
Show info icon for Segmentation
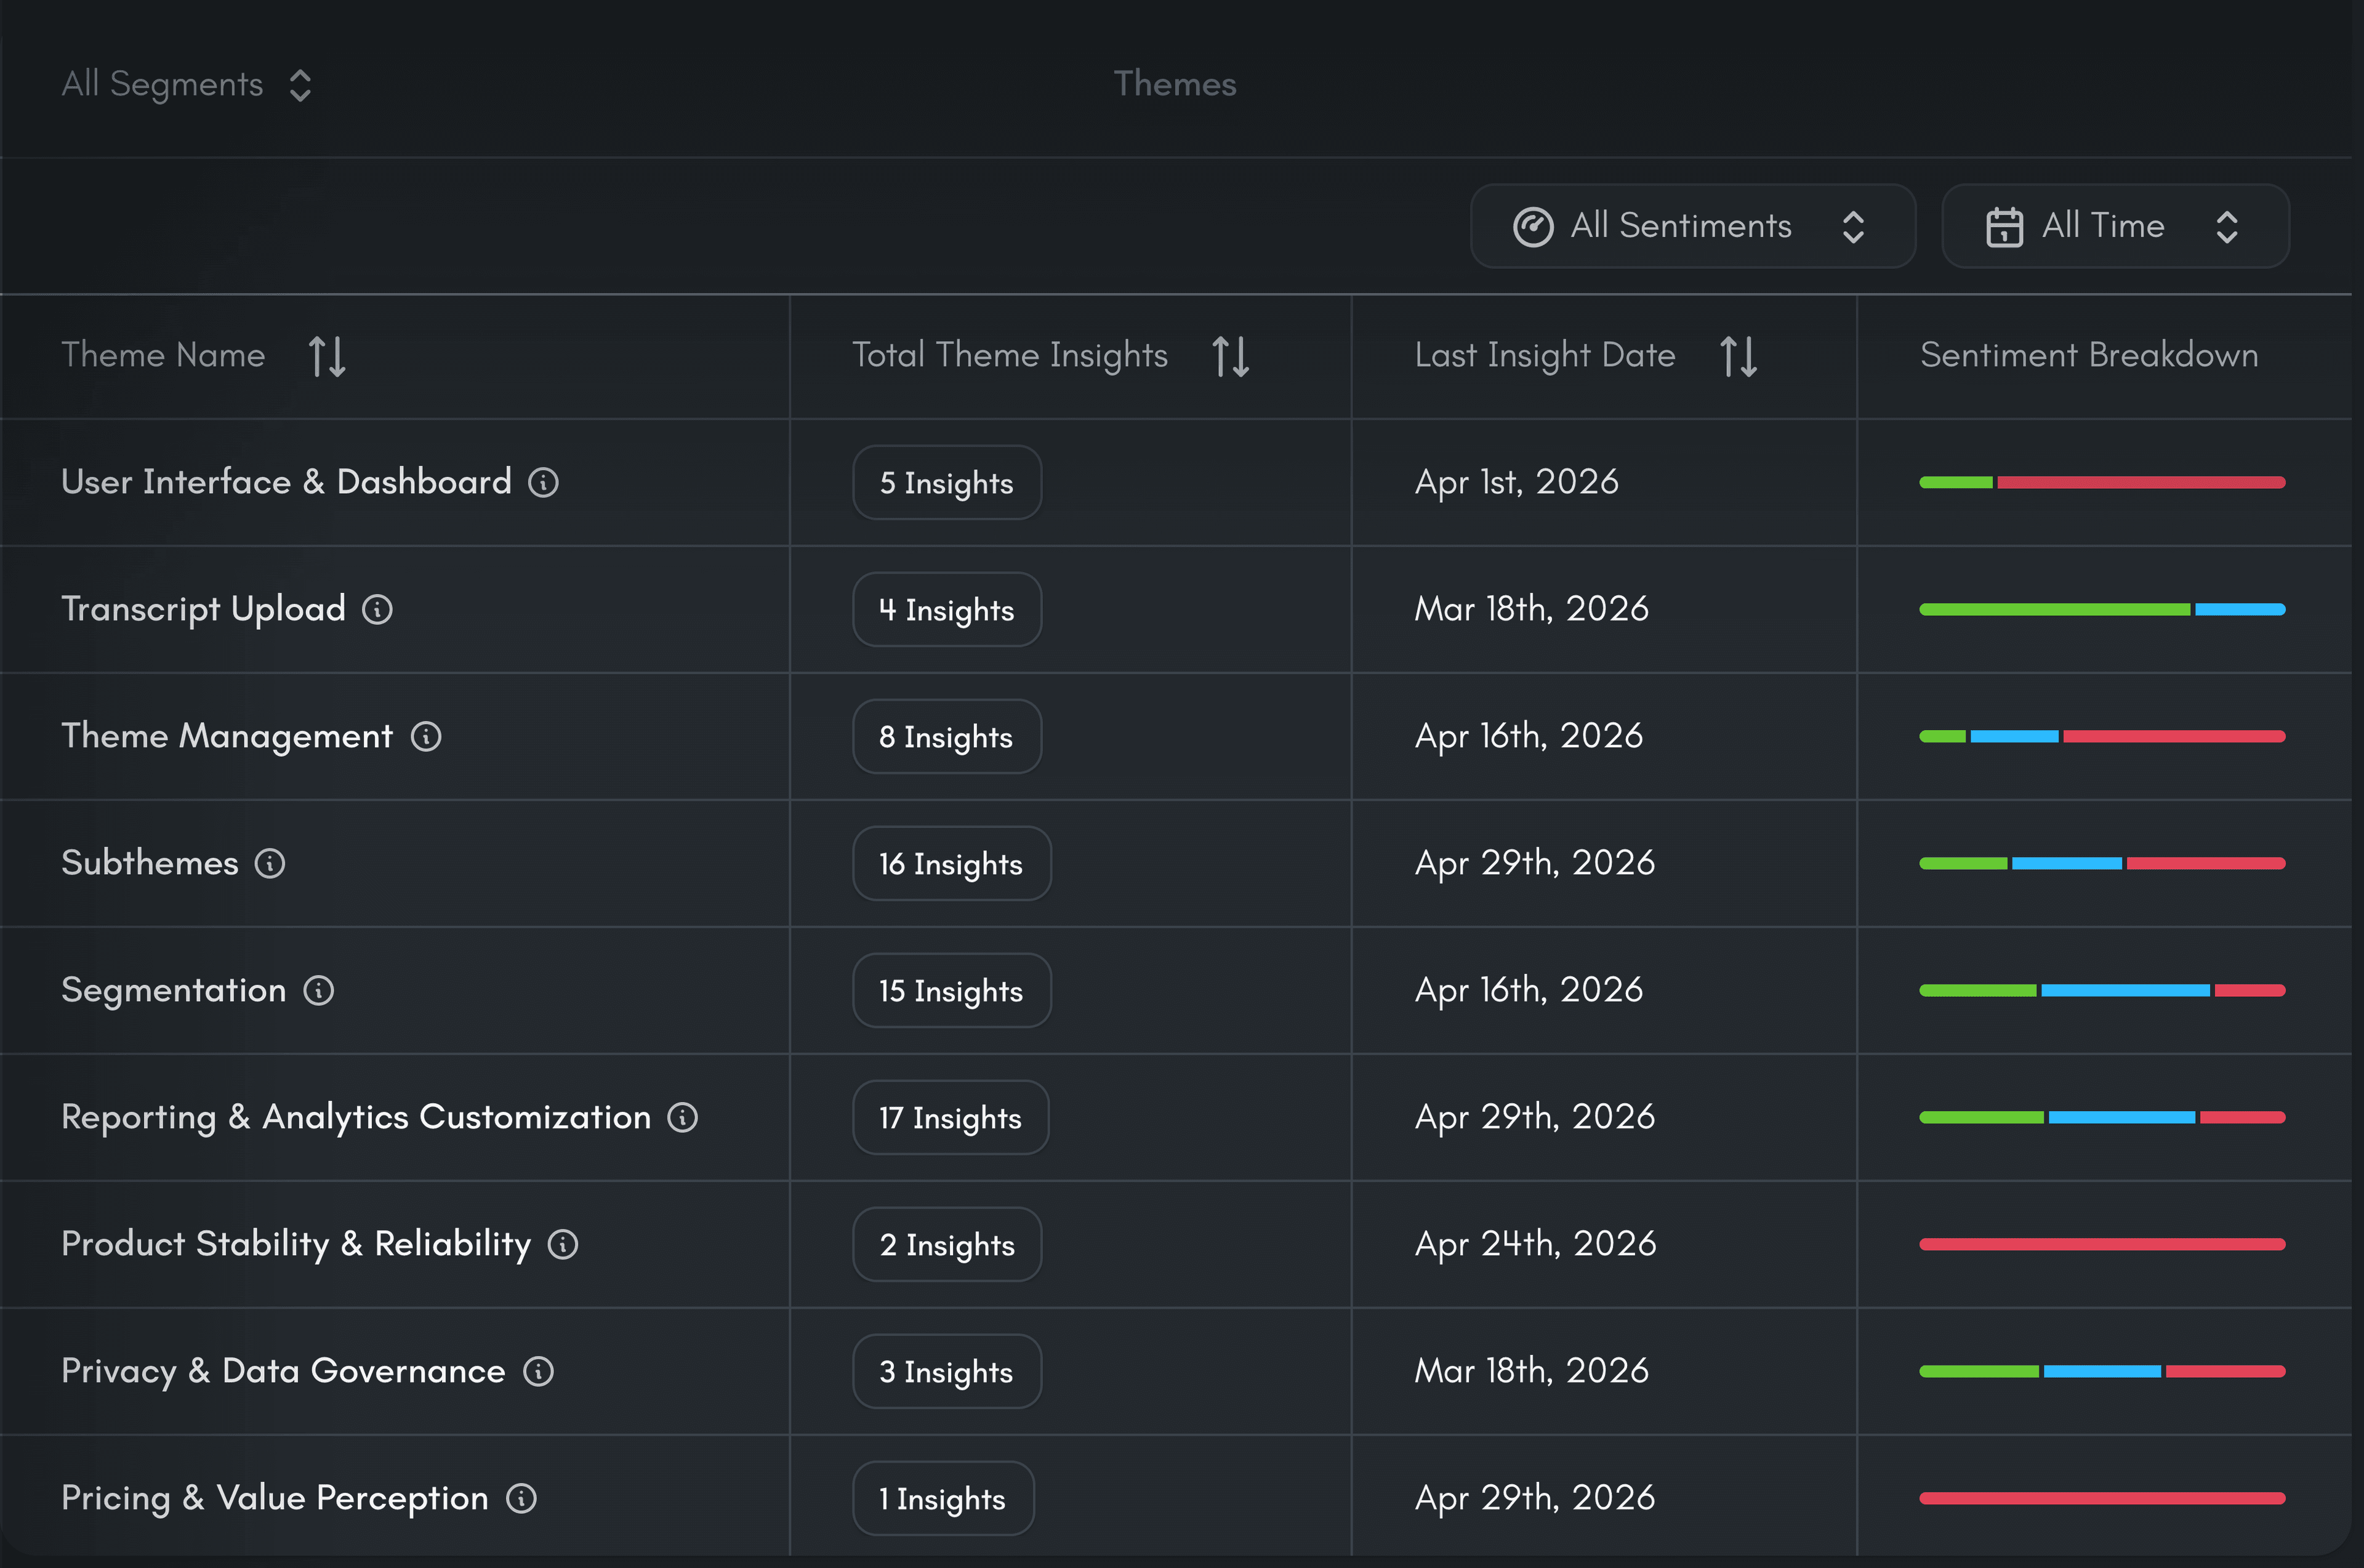point(319,991)
